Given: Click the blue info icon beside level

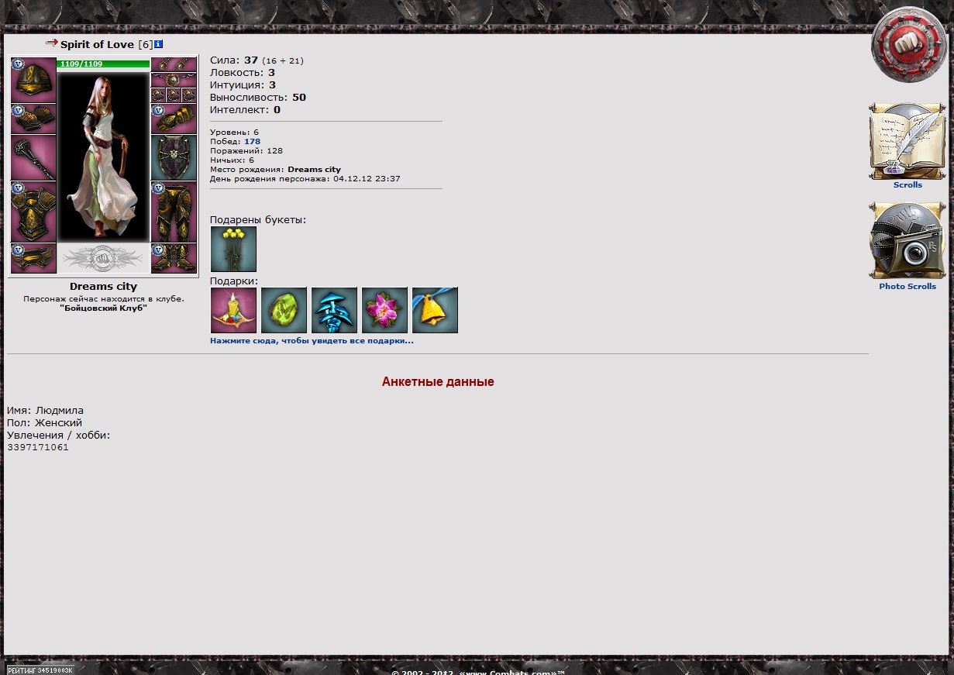Looking at the screenshot, I should click(159, 44).
